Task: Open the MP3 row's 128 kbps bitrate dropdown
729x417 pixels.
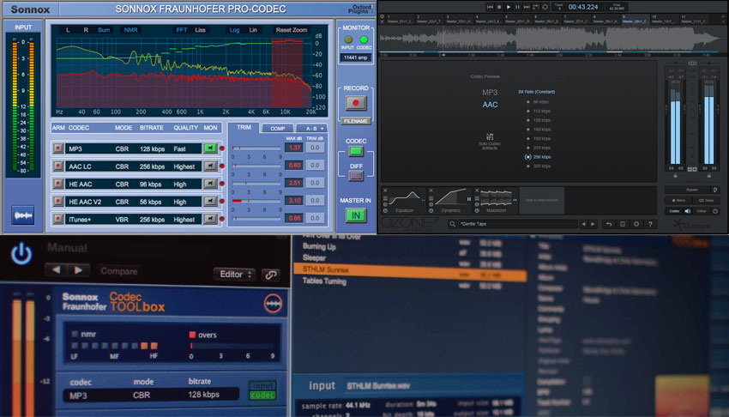Action: pos(153,148)
